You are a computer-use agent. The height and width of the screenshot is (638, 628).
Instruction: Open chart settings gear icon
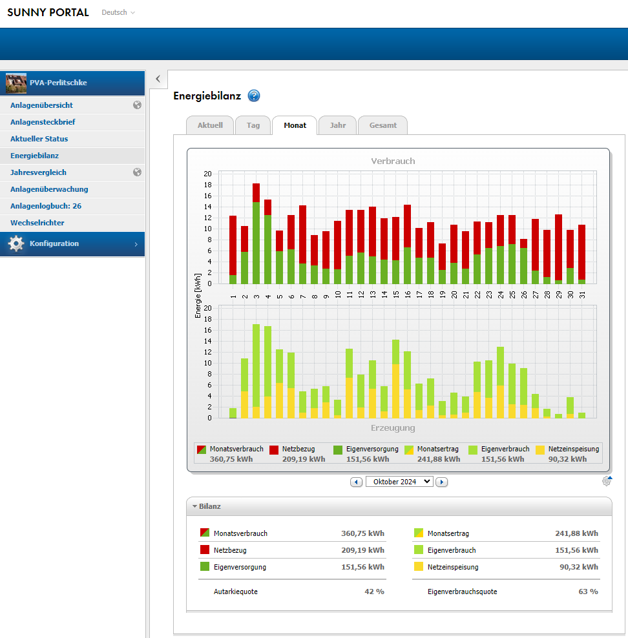(606, 481)
